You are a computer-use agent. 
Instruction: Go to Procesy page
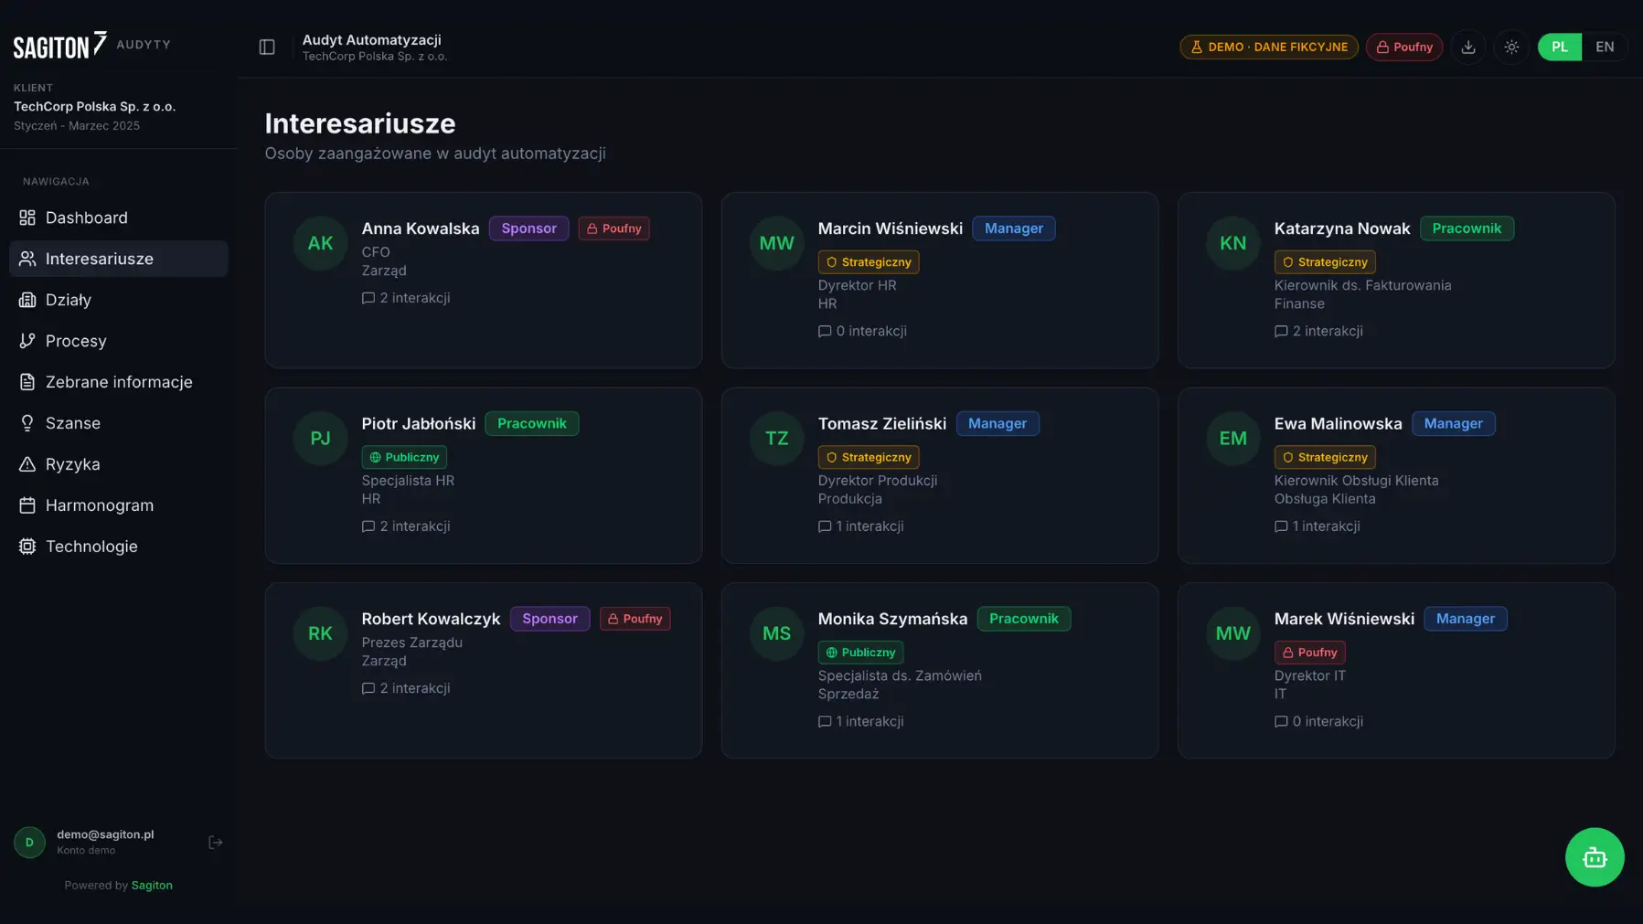(119, 341)
